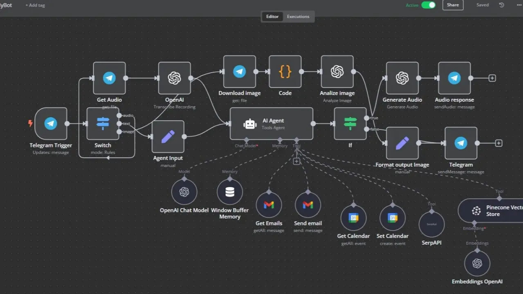
Task: Click the Share button
Action: [x=453, y=5]
